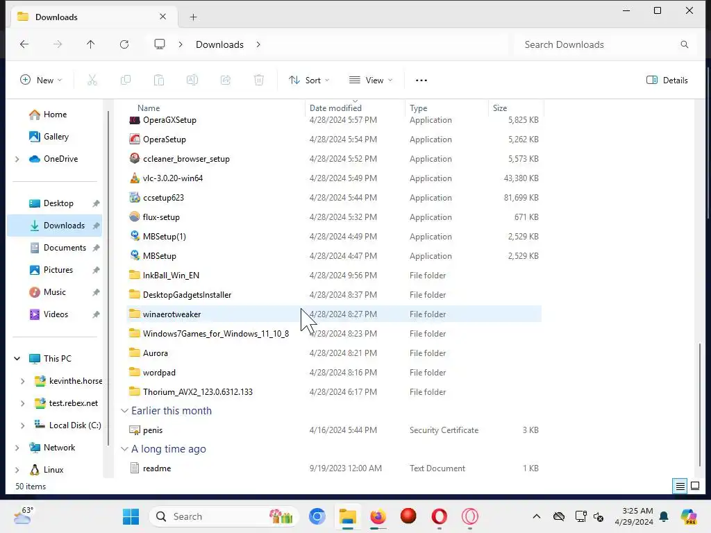Open the View dropdown menu
This screenshot has height=533, width=711.
(x=371, y=81)
